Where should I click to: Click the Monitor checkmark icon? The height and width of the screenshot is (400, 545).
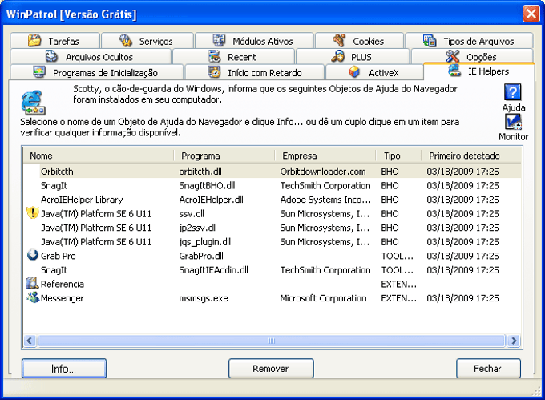[x=513, y=123]
